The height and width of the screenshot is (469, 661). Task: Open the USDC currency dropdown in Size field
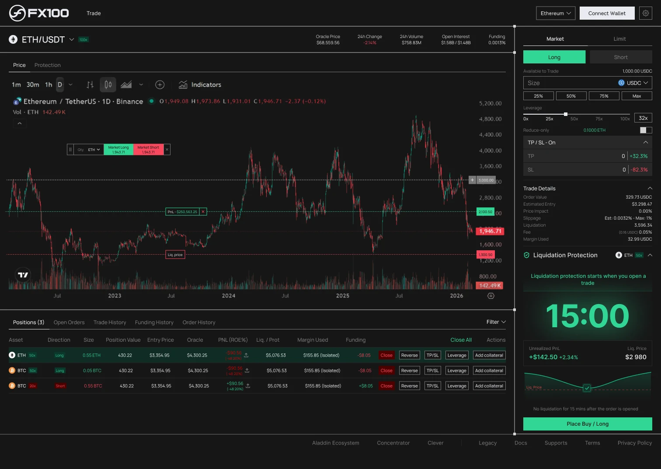634,83
